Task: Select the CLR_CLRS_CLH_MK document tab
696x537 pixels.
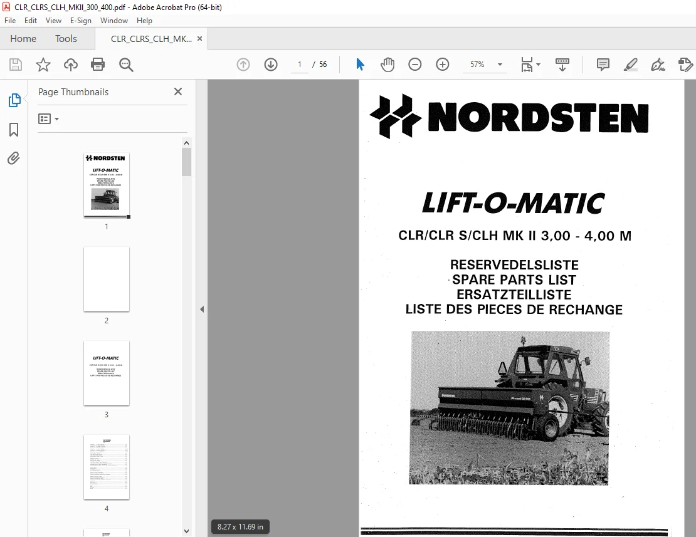Action: [x=151, y=39]
